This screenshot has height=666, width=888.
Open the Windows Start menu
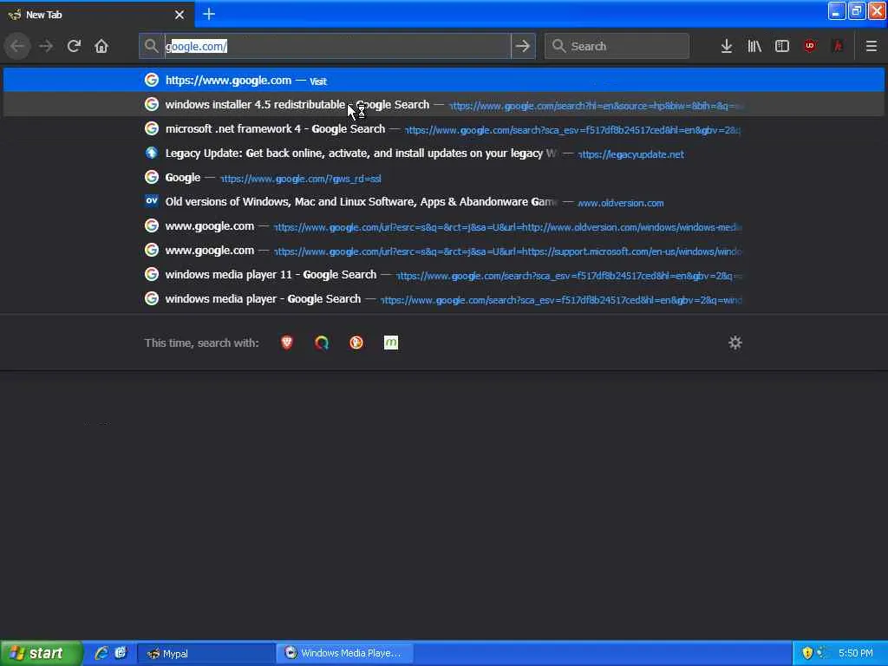point(42,654)
